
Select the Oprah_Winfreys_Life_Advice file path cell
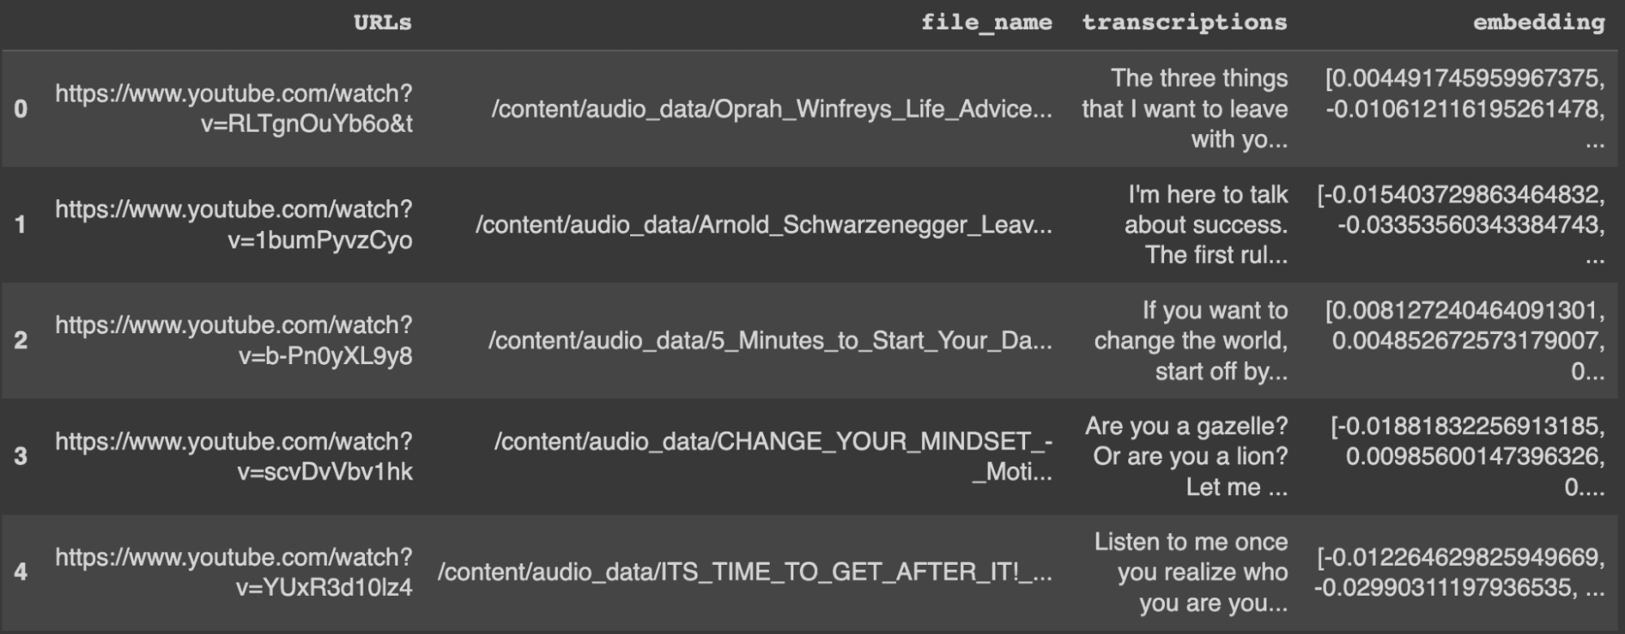pyautogui.click(x=771, y=109)
